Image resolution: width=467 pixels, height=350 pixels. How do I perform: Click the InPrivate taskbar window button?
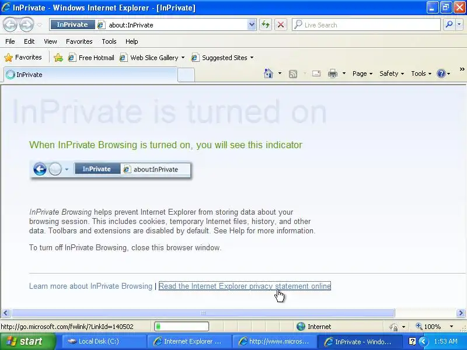pos(360,341)
